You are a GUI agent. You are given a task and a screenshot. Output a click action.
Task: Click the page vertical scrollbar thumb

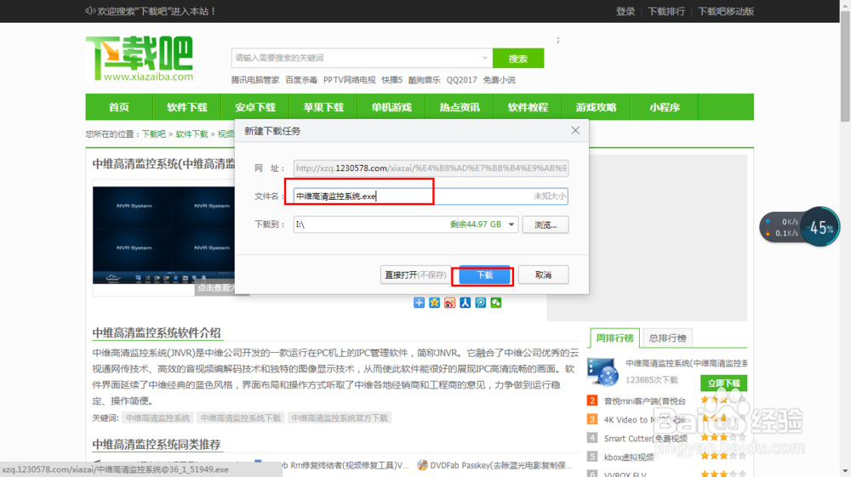pos(845,66)
